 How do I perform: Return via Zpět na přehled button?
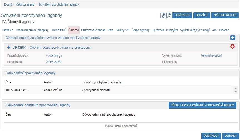pos(225,15)
